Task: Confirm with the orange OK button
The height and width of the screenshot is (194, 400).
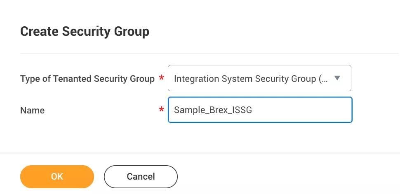Action: 57,177
